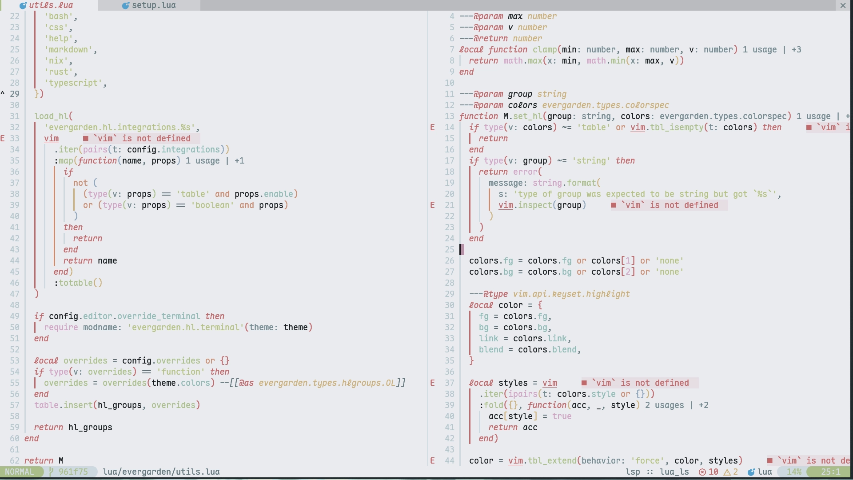Click the 14% scroll position indicator
853x480 pixels.
pyautogui.click(x=794, y=472)
